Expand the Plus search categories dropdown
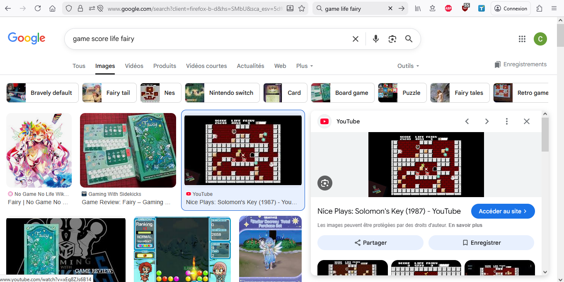Image resolution: width=564 pixels, height=282 pixels. point(305,66)
